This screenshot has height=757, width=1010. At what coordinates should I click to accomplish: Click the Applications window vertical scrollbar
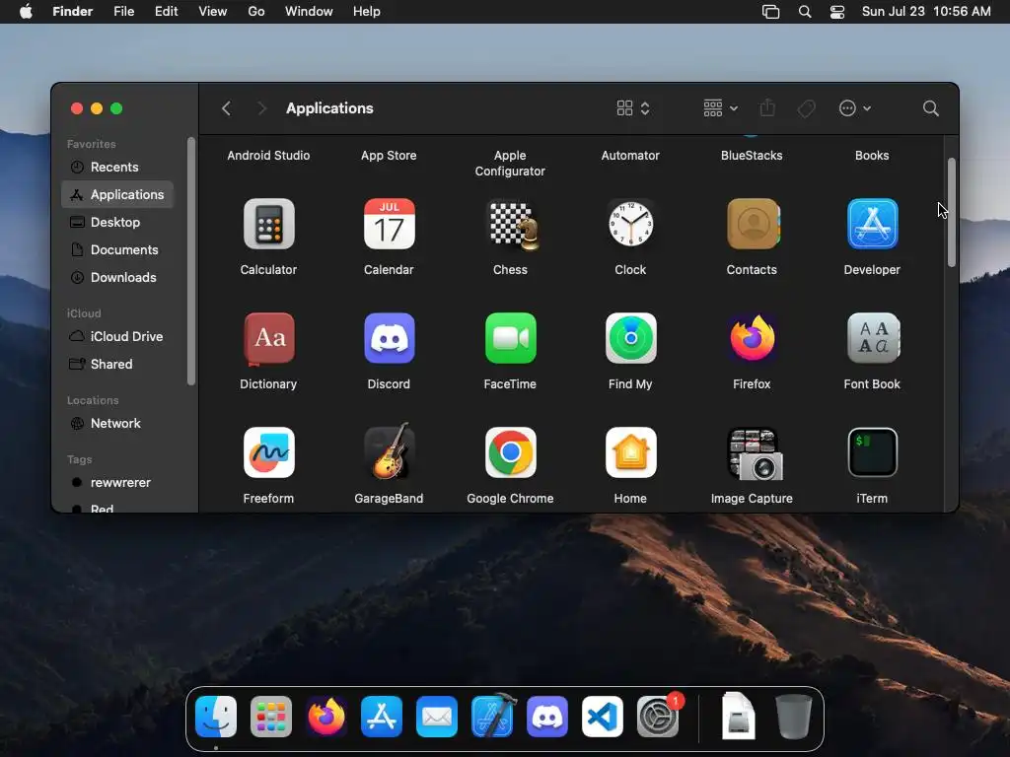tap(952, 213)
